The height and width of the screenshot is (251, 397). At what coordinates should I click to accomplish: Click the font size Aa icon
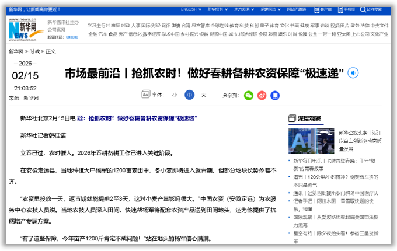click(145, 95)
